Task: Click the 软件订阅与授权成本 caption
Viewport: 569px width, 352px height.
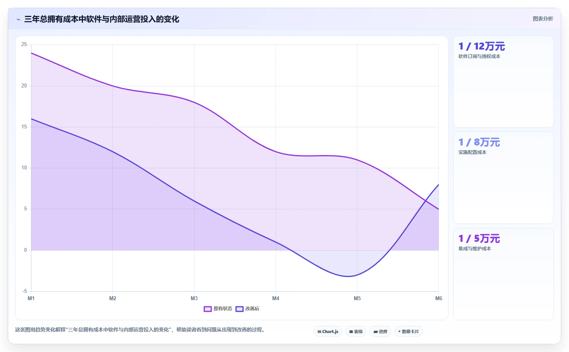Action: (x=479, y=56)
